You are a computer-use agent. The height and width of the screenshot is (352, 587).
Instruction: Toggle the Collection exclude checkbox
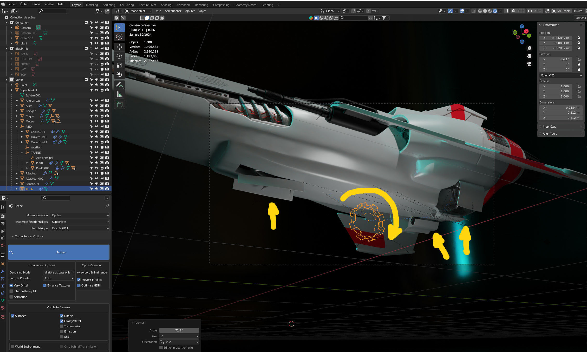[x=86, y=22]
